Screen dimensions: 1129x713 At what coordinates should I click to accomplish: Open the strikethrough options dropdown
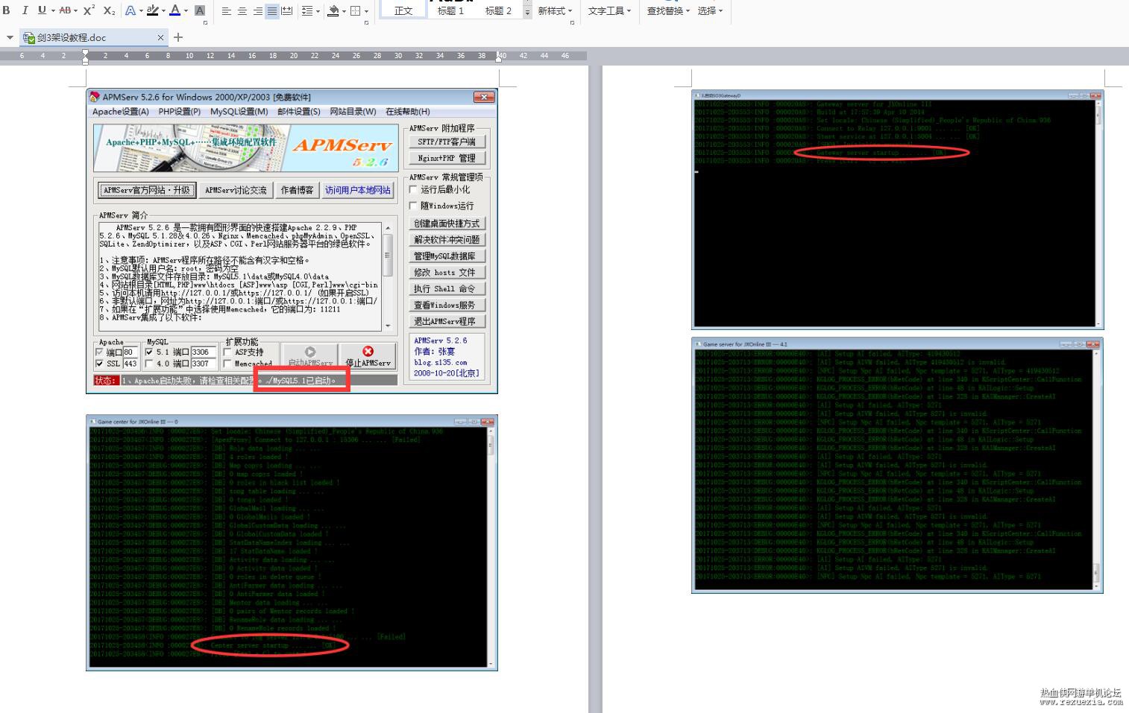[76, 11]
